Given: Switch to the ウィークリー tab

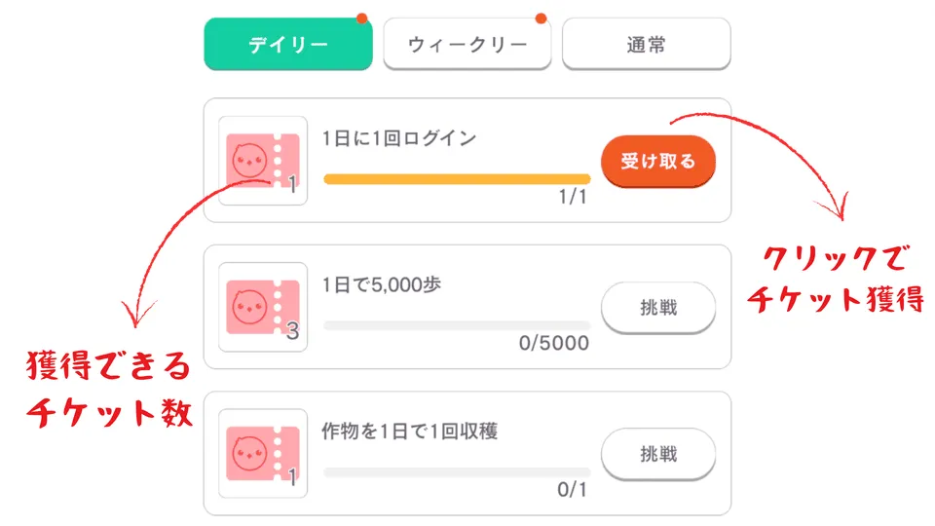Looking at the screenshot, I should [x=467, y=45].
